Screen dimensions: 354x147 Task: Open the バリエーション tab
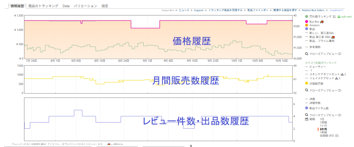[x=85, y=6]
